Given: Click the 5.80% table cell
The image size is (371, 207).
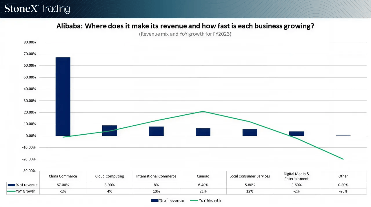Looking at the screenshot, I should (250, 185).
